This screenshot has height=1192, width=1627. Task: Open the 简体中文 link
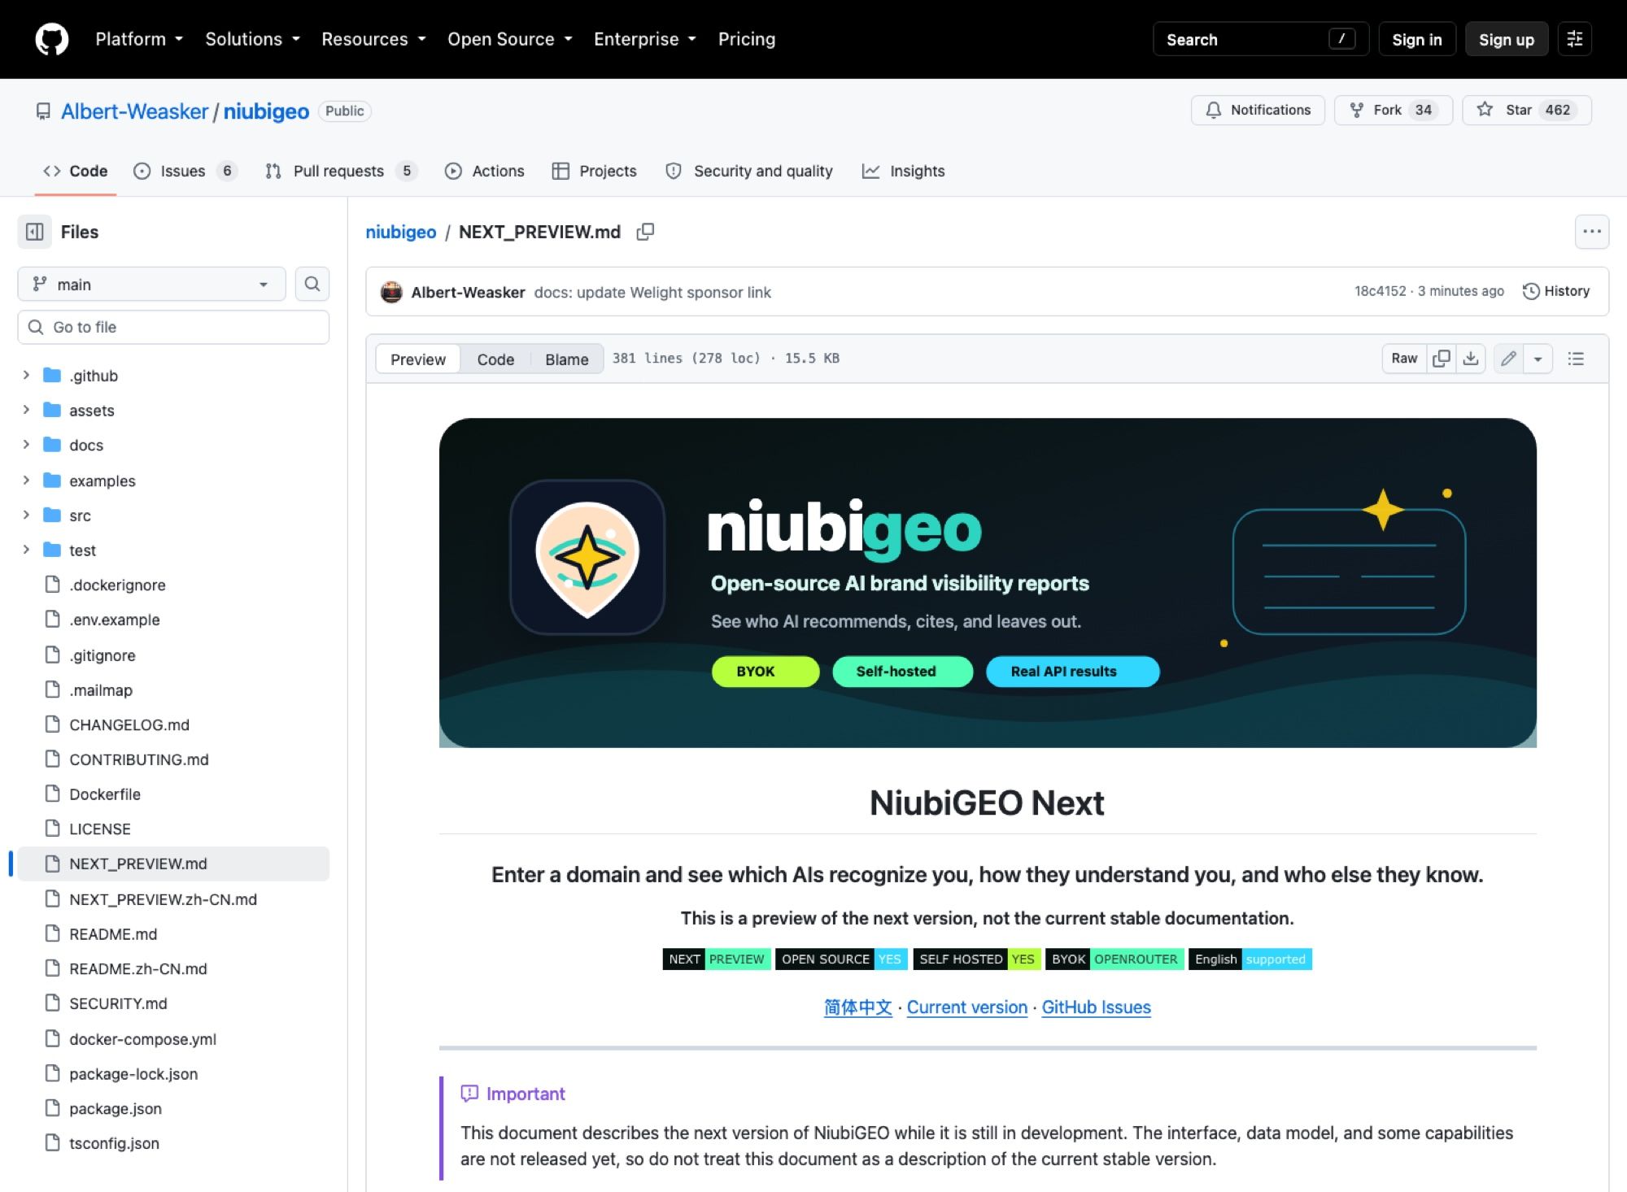pyautogui.click(x=857, y=1007)
